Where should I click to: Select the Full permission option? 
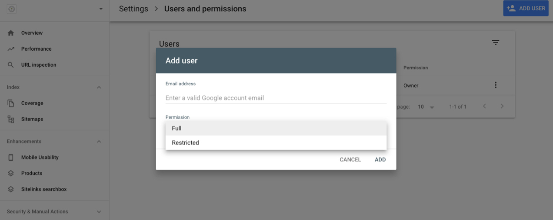pyautogui.click(x=276, y=128)
